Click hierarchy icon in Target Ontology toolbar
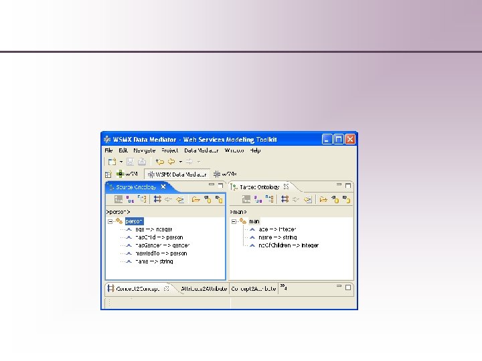 [270, 199]
